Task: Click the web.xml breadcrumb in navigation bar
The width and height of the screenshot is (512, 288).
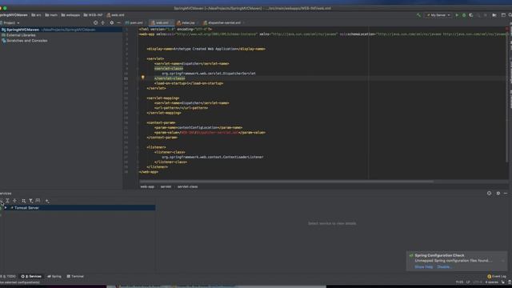Action: point(115,15)
